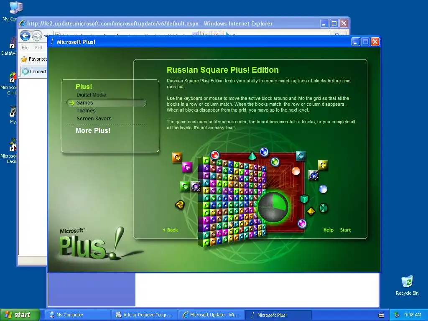The height and width of the screenshot is (321, 428).
Task: Click the system tray network icon
Action: point(397,315)
